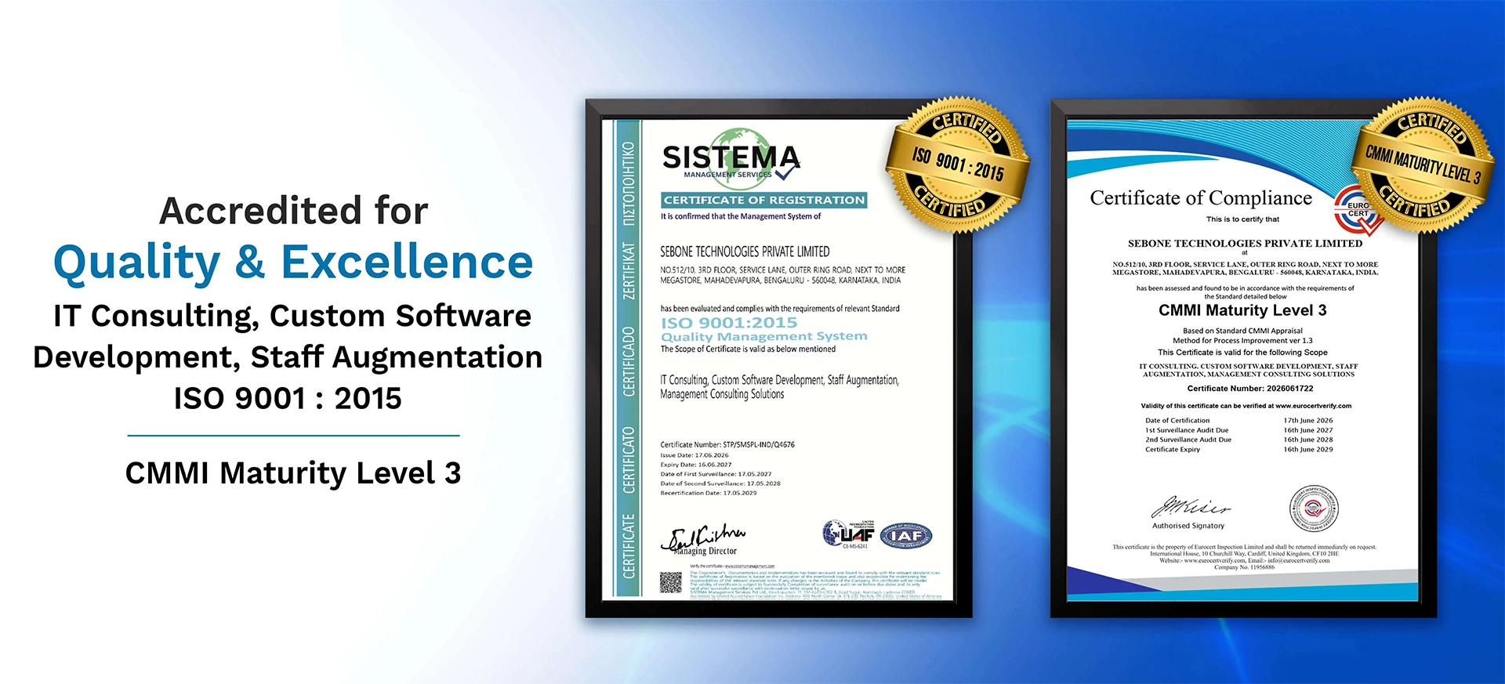Click "SEBONE TECHNOLOGIES PRIVATE LIMITED" on the CMMI certificate

1245,244
